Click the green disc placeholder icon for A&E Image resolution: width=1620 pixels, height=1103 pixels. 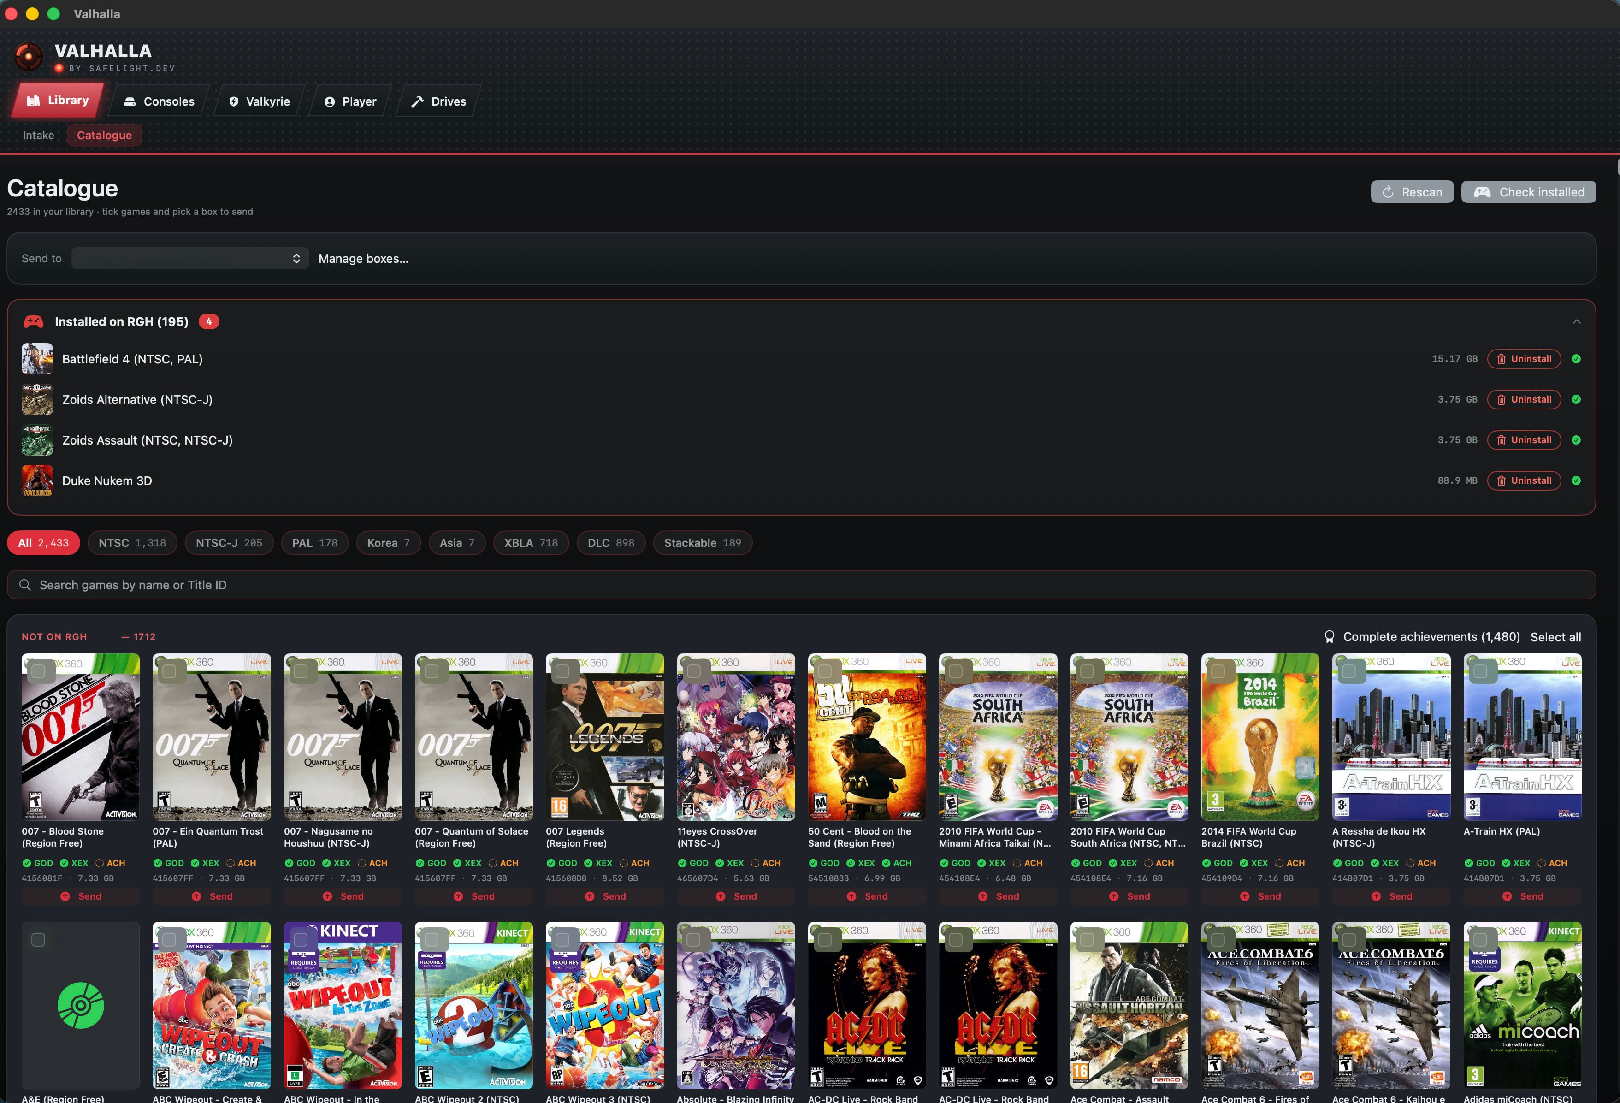[x=81, y=1005]
